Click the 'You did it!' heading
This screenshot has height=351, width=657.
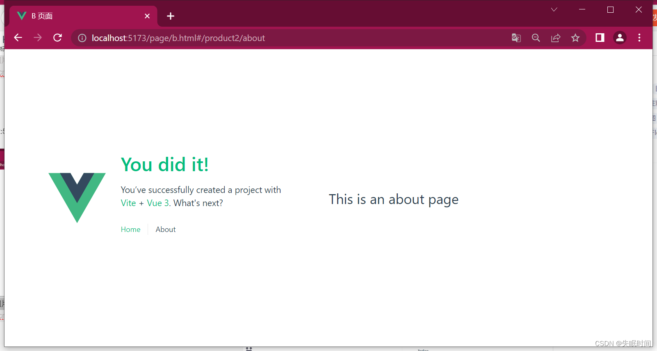164,165
